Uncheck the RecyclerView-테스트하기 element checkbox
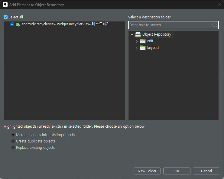Screen dimensions: 224x179 pyautogui.click(x=12, y=24)
